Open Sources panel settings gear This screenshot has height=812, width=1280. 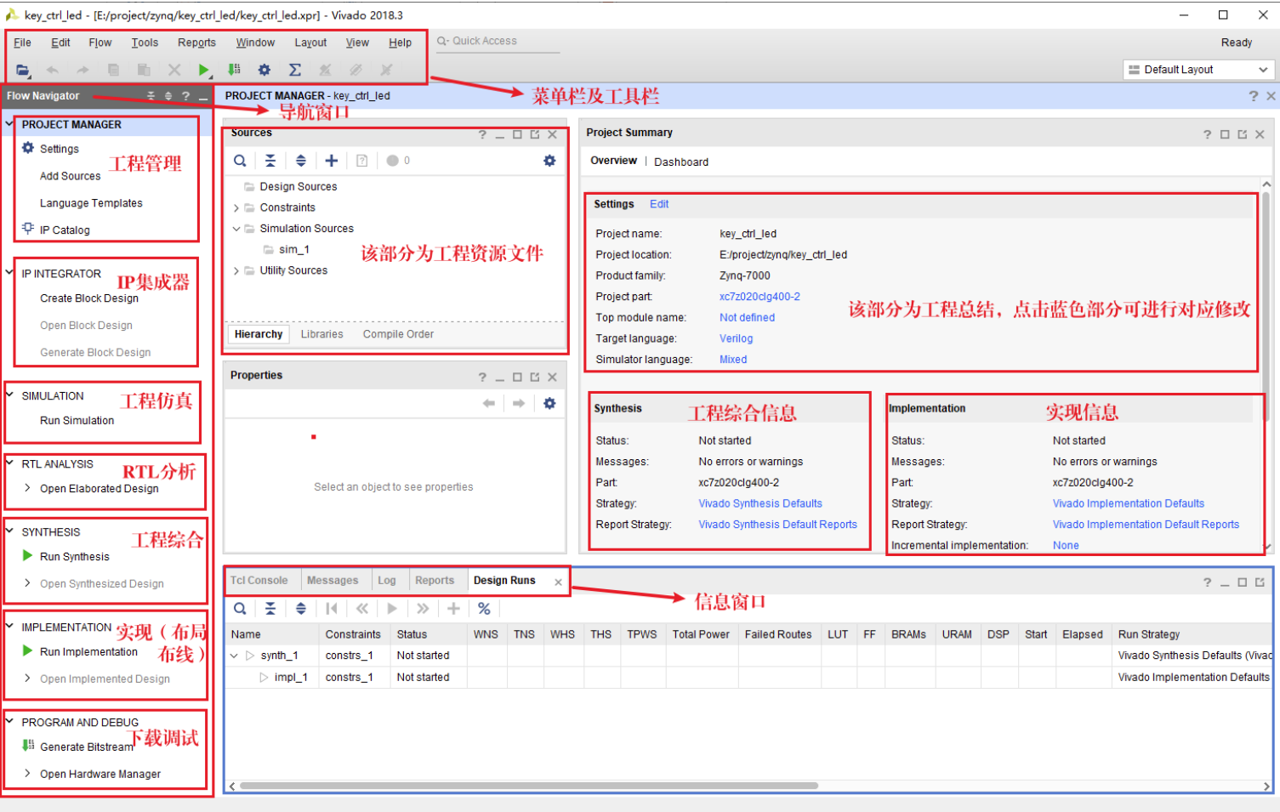tap(549, 161)
